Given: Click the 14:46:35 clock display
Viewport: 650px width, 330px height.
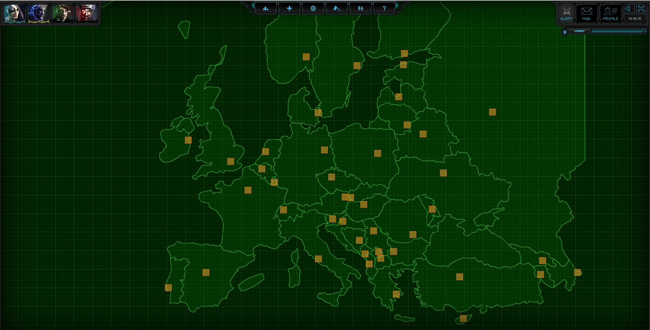Looking at the screenshot, I should click(x=635, y=19).
